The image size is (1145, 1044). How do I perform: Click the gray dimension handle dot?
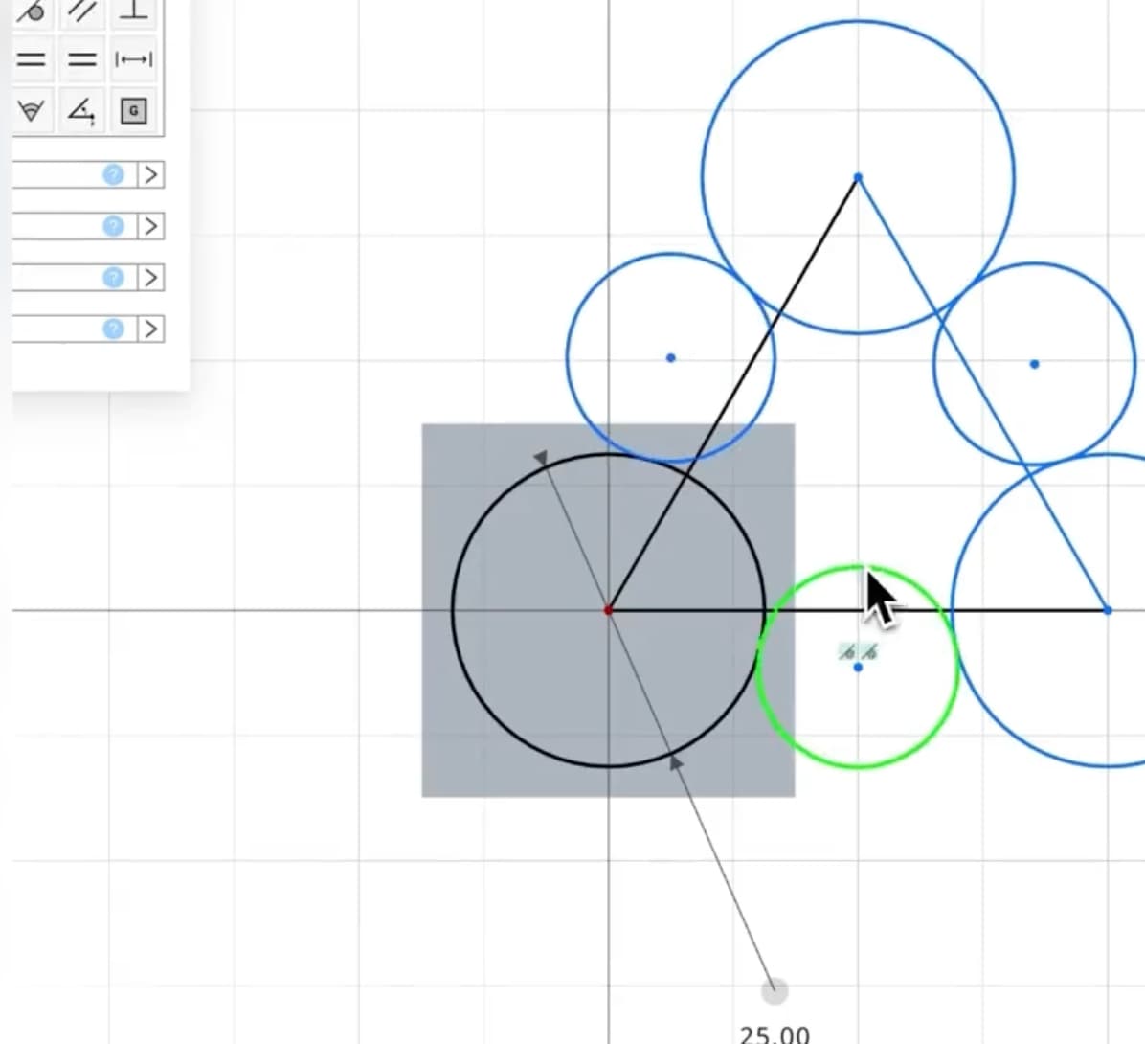tap(775, 991)
